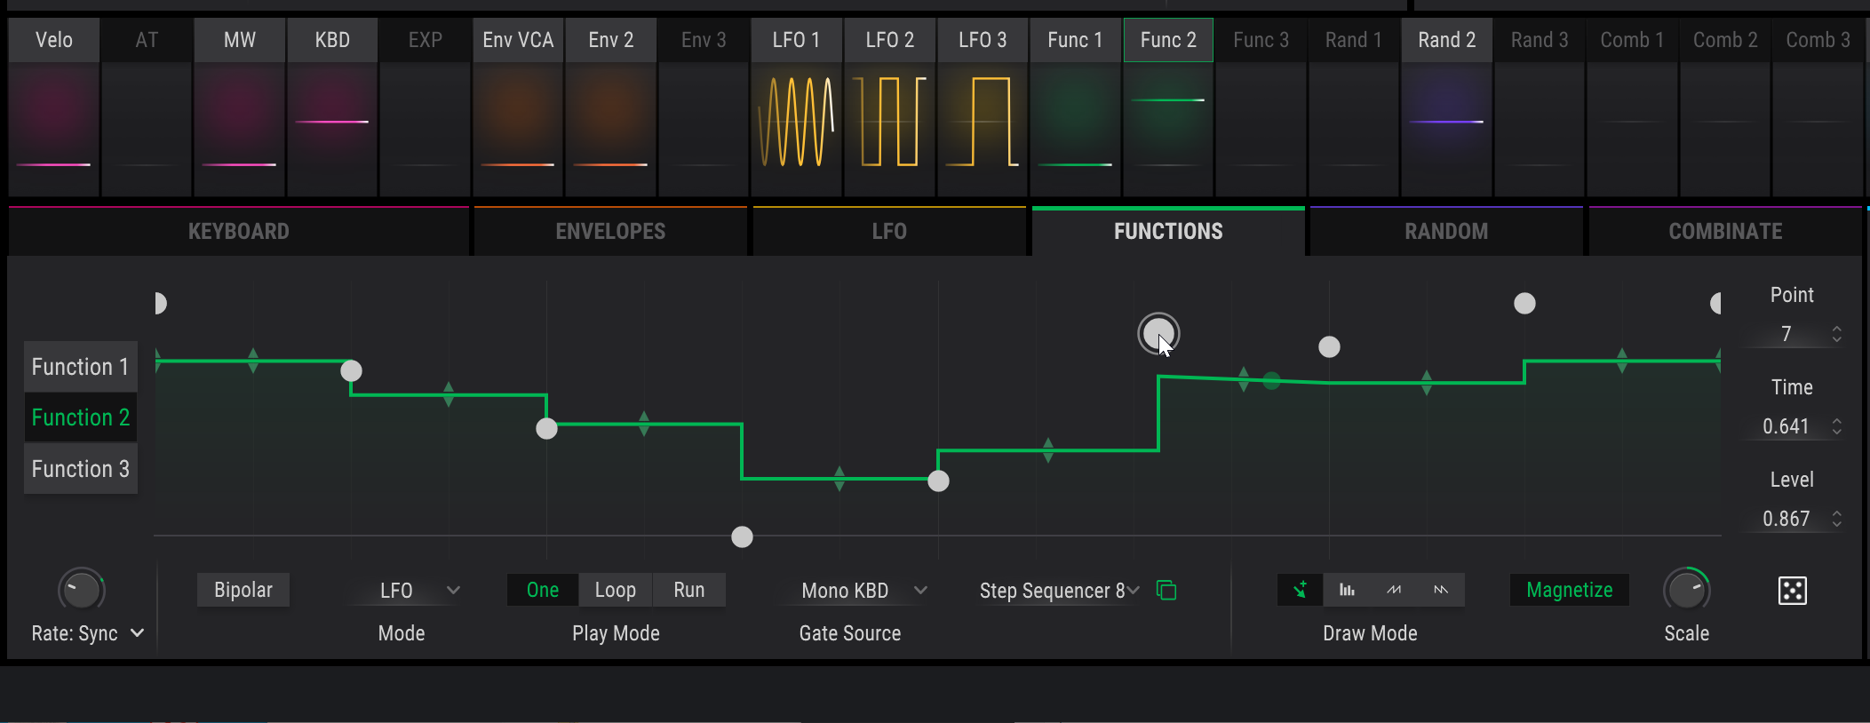The height and width of the screenshot is (723, 1870).
Task: Click the Level value 0.867
Action: click(1786, 519)
